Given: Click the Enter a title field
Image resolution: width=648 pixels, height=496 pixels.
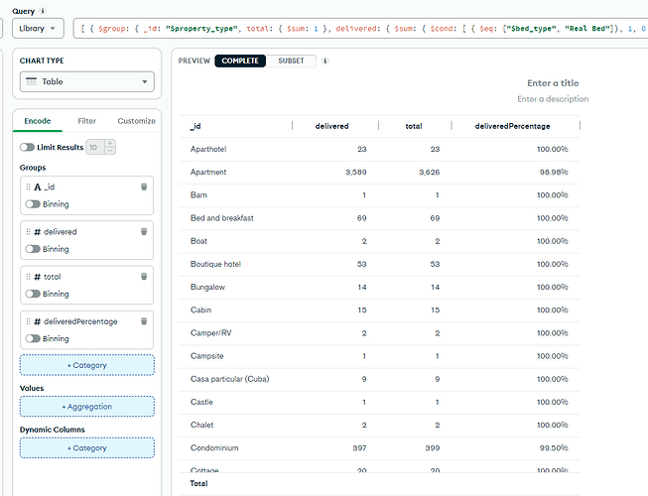Looking at the screenshot, I should click(553, 83).
